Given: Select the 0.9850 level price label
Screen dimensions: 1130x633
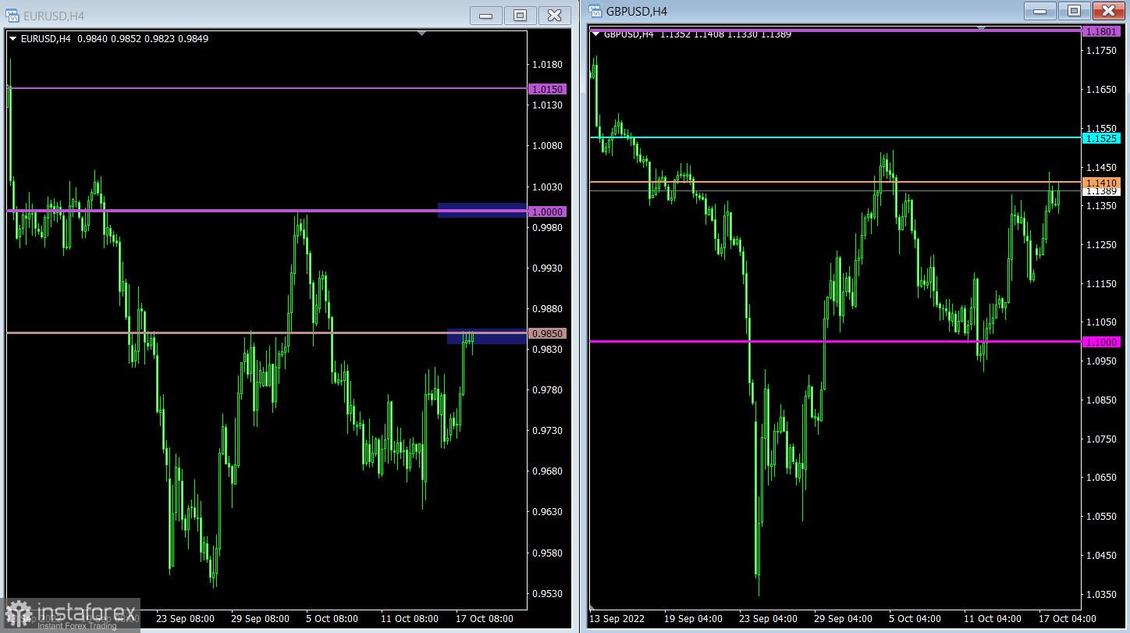Looking at the screenshot, I should click(547, 333).
